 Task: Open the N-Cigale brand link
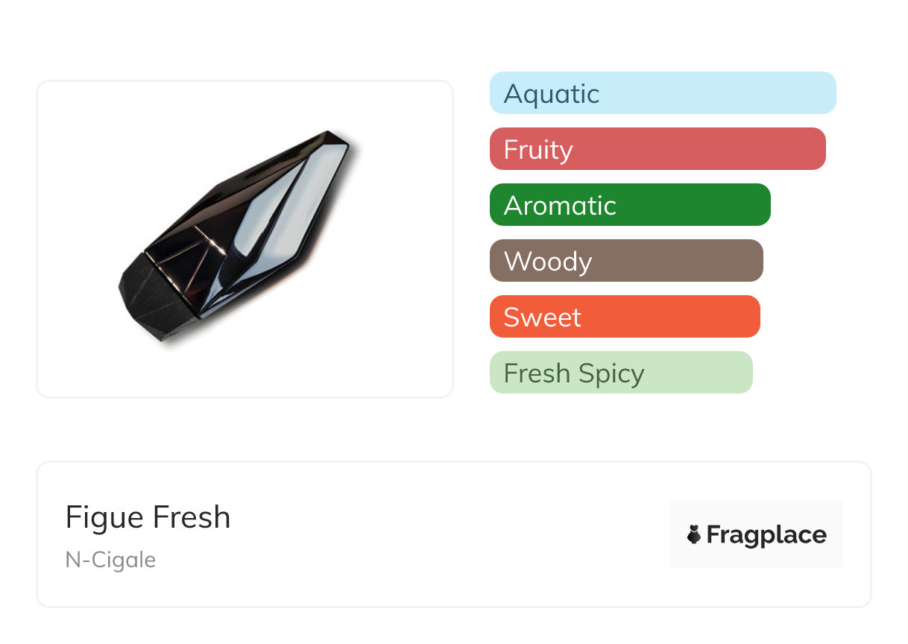pos(110,560)
